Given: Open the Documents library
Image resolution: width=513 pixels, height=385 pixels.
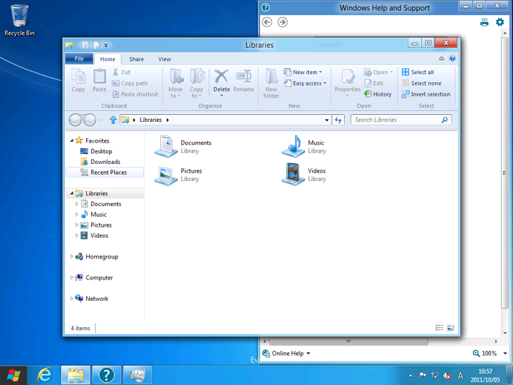Looking at the screenshot, I should 183,146.
